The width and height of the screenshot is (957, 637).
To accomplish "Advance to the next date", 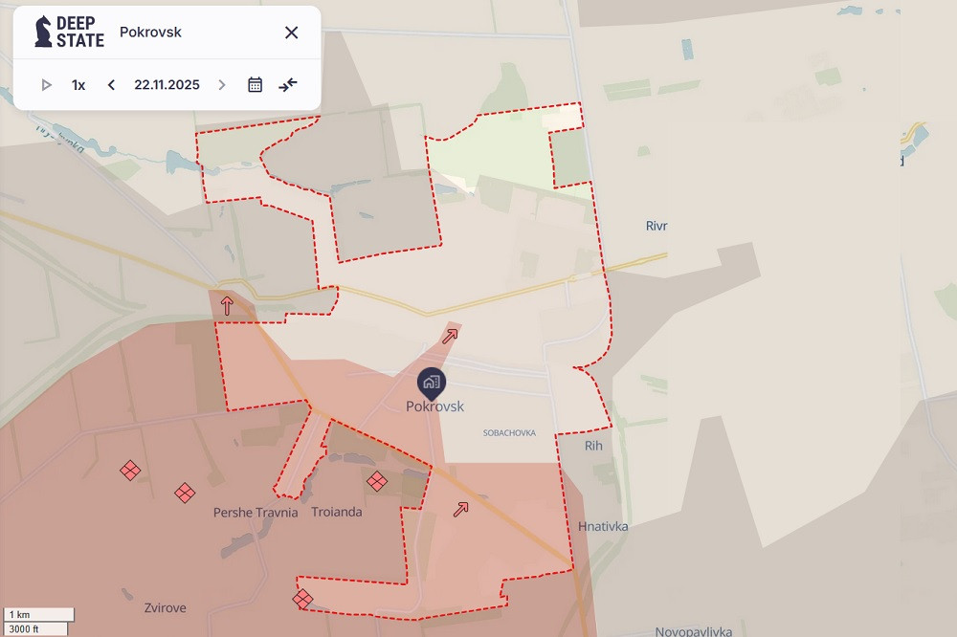I will pyautogui.click(x=222, y=85).
